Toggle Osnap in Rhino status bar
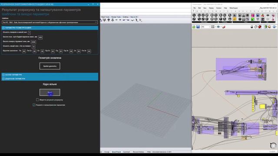 (x=107, y=152)
